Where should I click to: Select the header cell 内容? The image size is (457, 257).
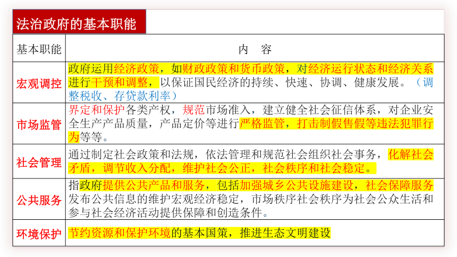(x=255, y=49)
